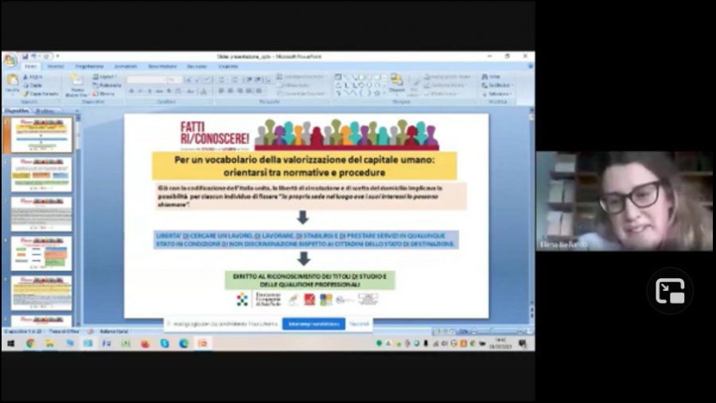Click the Paste (Incolla) clipboard icon
This screenshot has width=716, height=403.
coord(12,82)
